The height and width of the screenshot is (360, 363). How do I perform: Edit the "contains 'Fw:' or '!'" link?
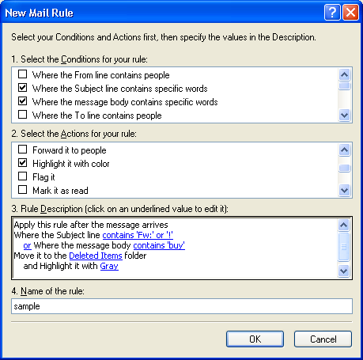tap(138, 235)
